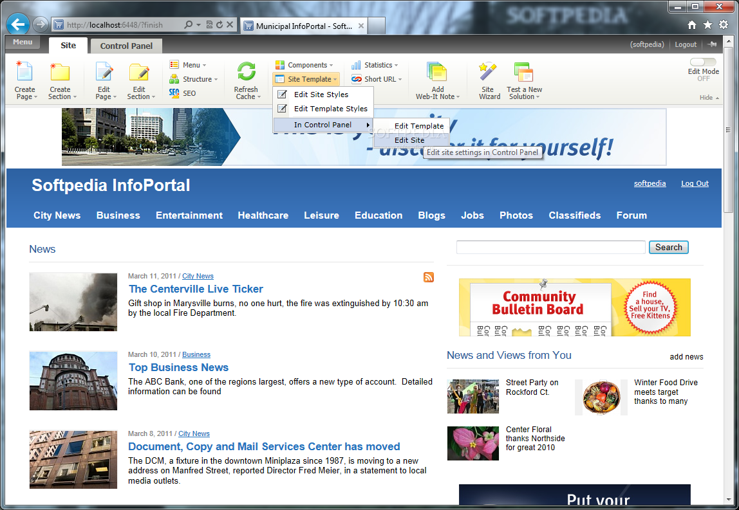Open browser favorites star icon
739x510 pixels.
[x=708, y=25]
